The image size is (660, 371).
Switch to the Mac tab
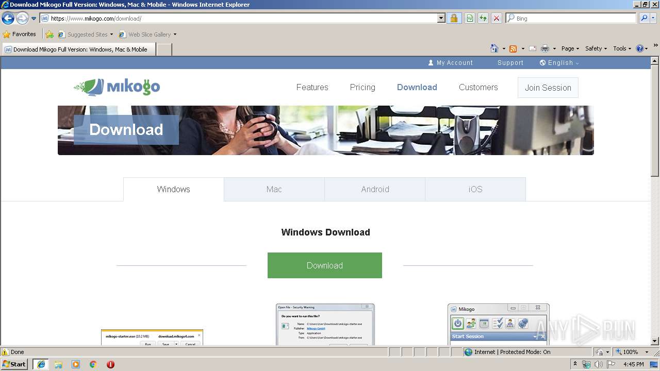pos(274,189)
